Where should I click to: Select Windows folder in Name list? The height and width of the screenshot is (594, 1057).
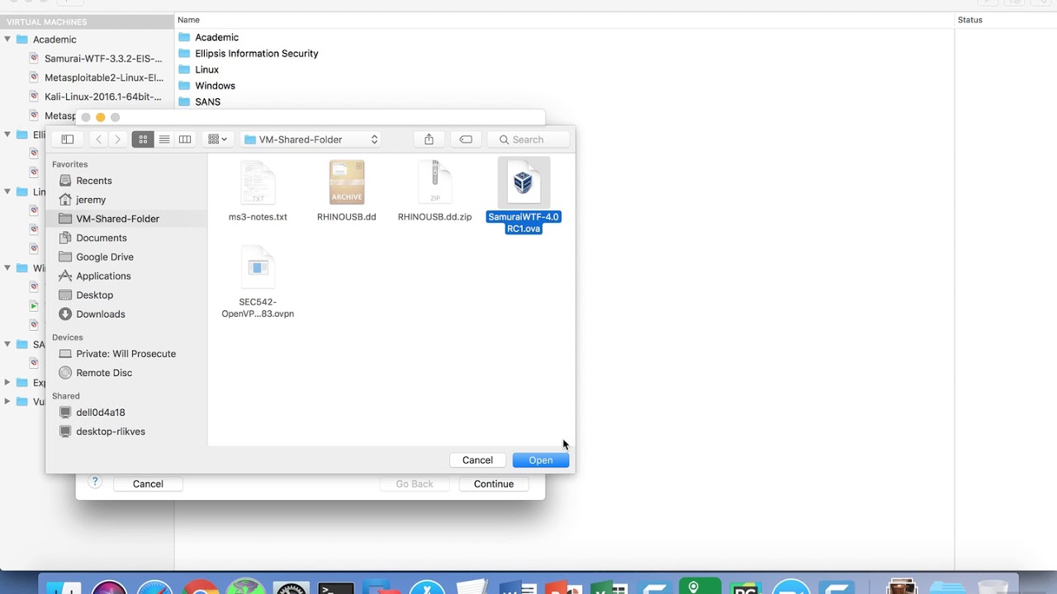click(215, 86)
